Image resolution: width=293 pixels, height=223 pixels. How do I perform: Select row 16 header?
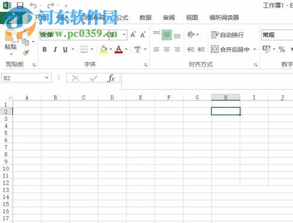[6, 211]
